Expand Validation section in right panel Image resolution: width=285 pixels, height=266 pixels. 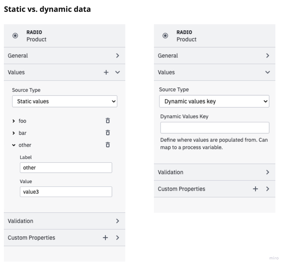tap(267, 172)
